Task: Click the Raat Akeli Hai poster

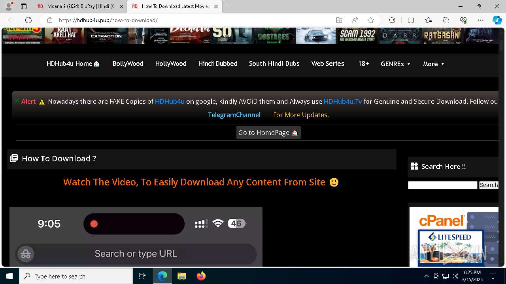Action: coord(64,35)
